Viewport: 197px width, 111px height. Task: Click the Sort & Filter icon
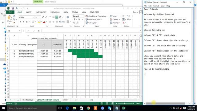point(128,16)
